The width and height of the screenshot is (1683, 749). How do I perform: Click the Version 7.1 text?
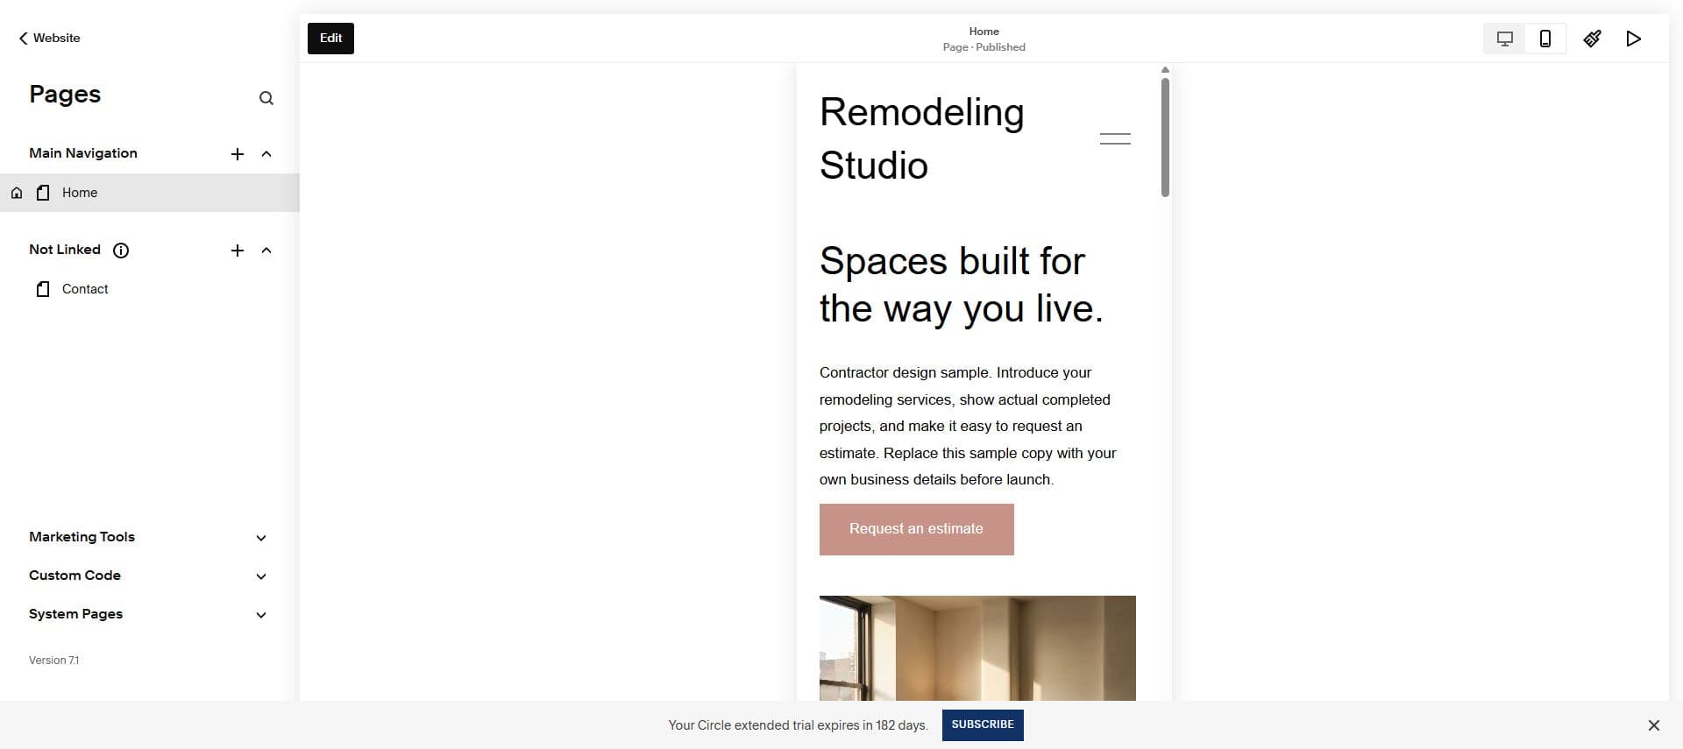(x=53, y=661)
